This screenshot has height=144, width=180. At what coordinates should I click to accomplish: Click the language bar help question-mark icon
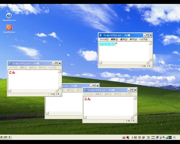[148, 138]
